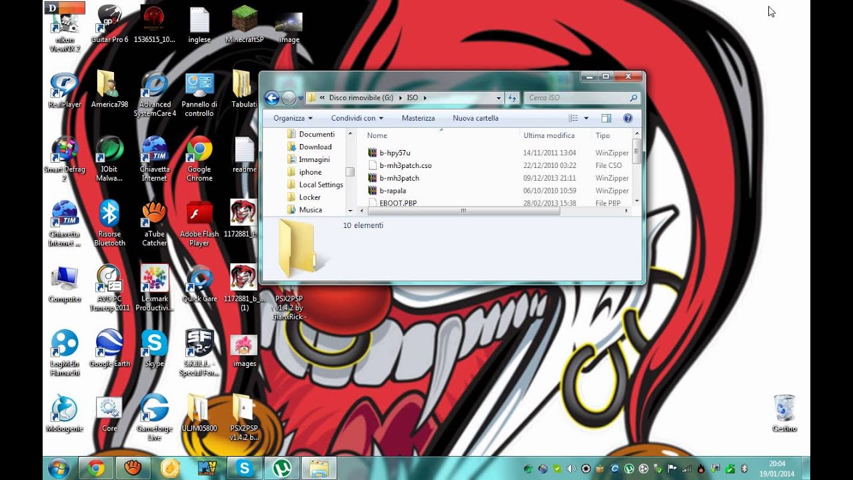Click Nuova cartella to create a folder

point(476,118)
